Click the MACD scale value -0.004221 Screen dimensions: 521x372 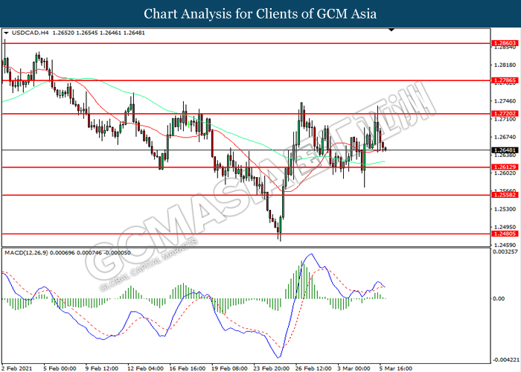pos(505,359)
